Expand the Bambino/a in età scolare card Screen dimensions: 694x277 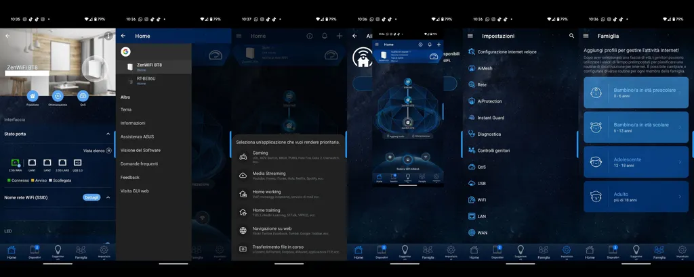[636, 128]
